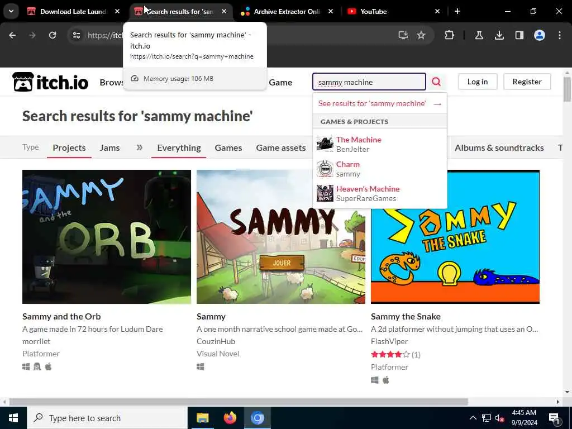The width and height of the screenshot is (572, 429).
Task: Open Firefox from the taskbar
Action: (230, 418)
